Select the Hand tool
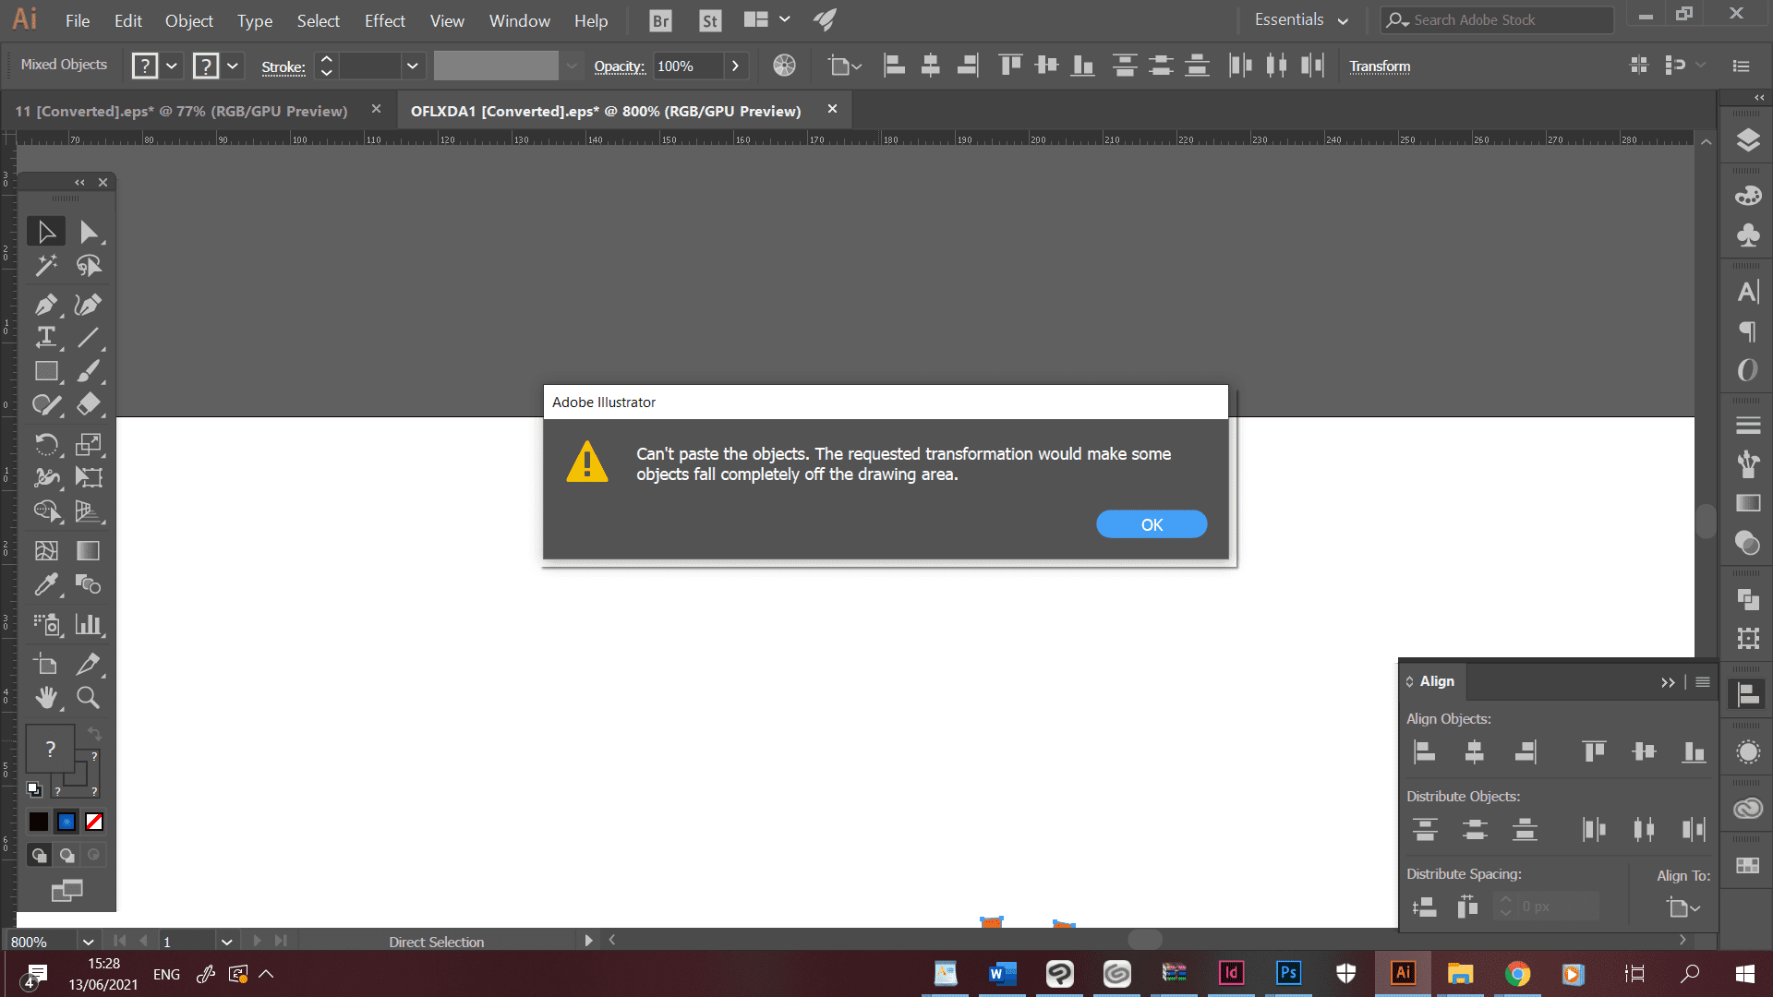1773x997 pixels. click(45, 698)
